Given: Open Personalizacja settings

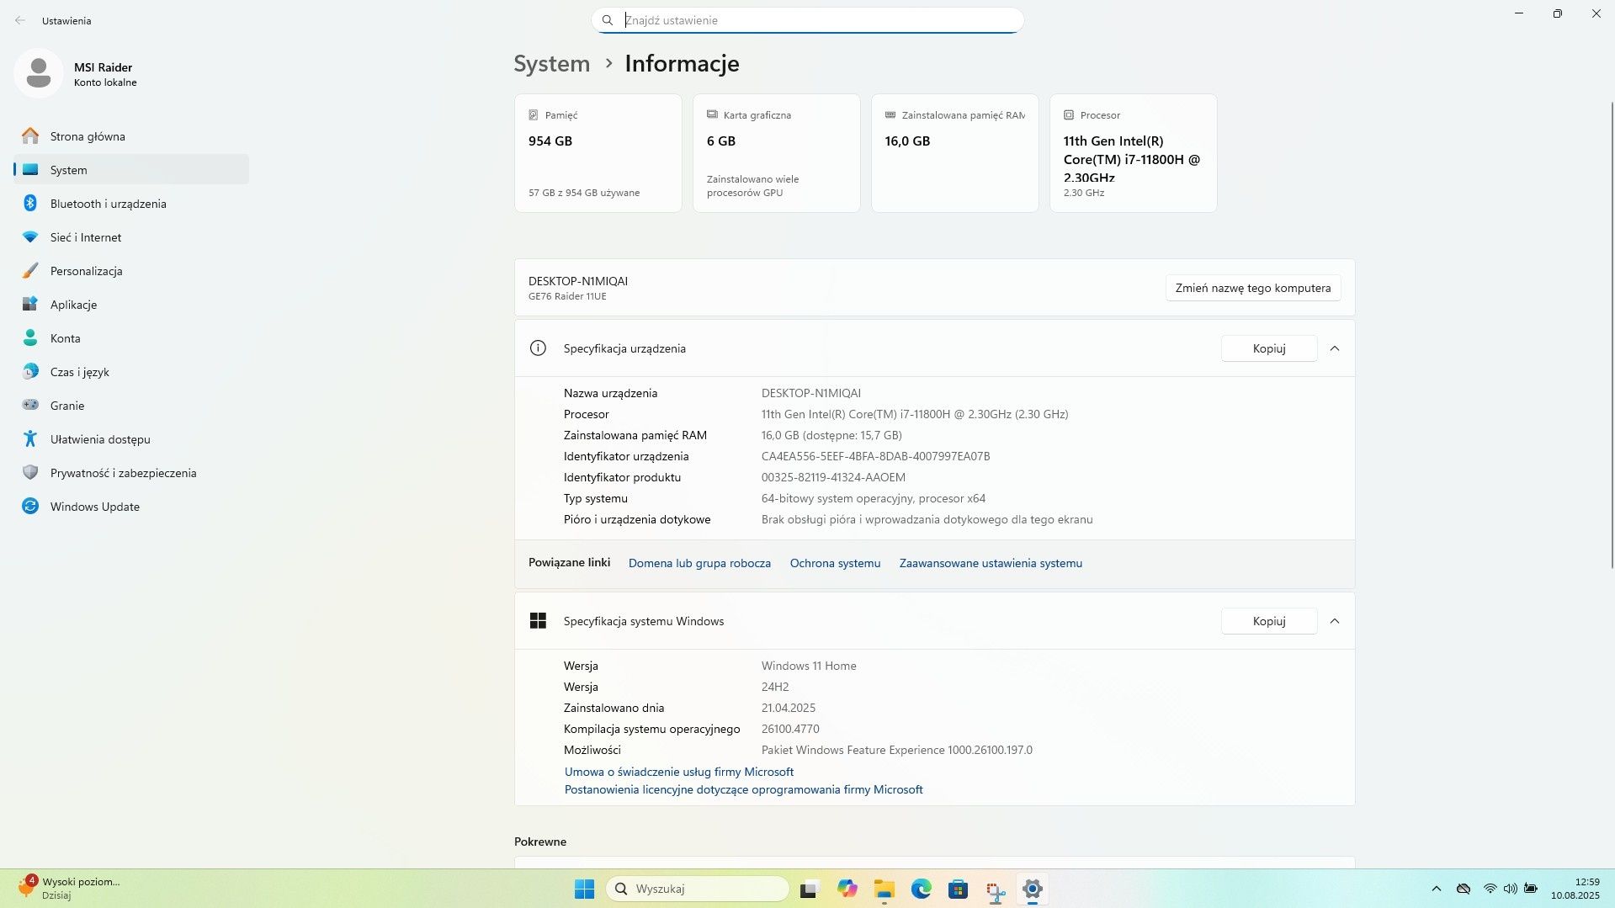Looking at the screenshot, I should [x=131, y=271].
